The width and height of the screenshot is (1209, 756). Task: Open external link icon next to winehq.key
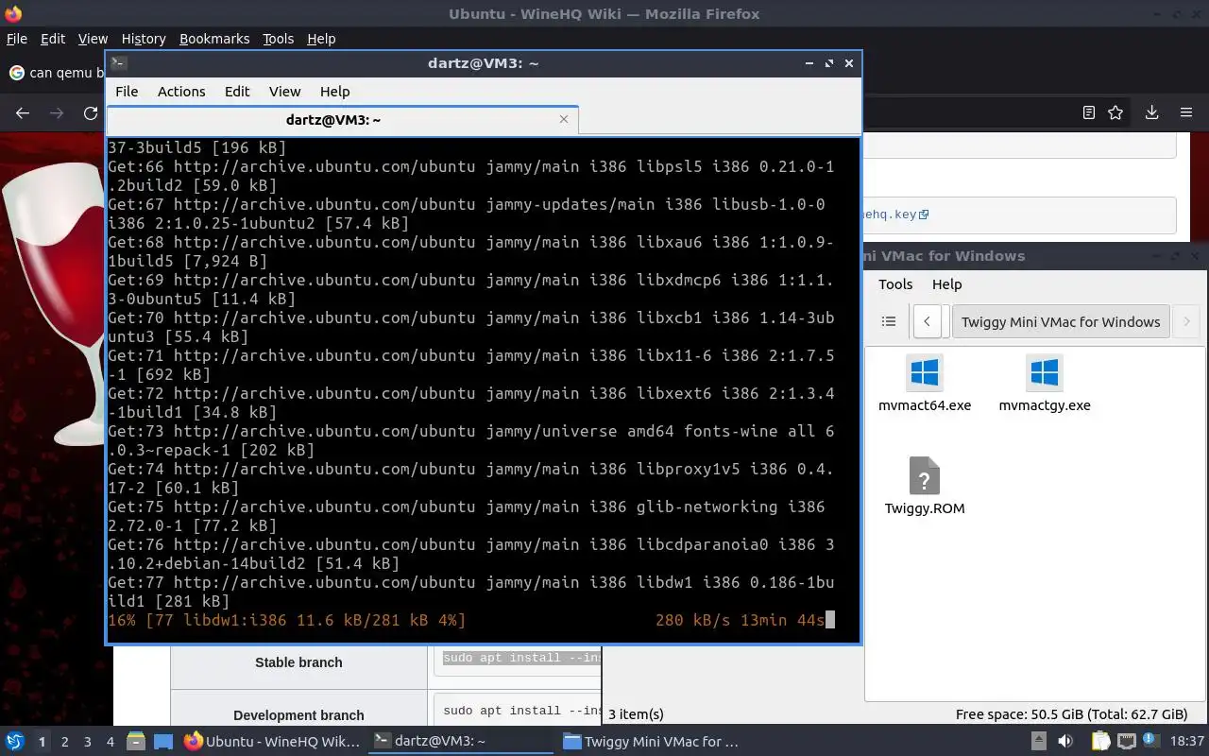coord(924,215)
